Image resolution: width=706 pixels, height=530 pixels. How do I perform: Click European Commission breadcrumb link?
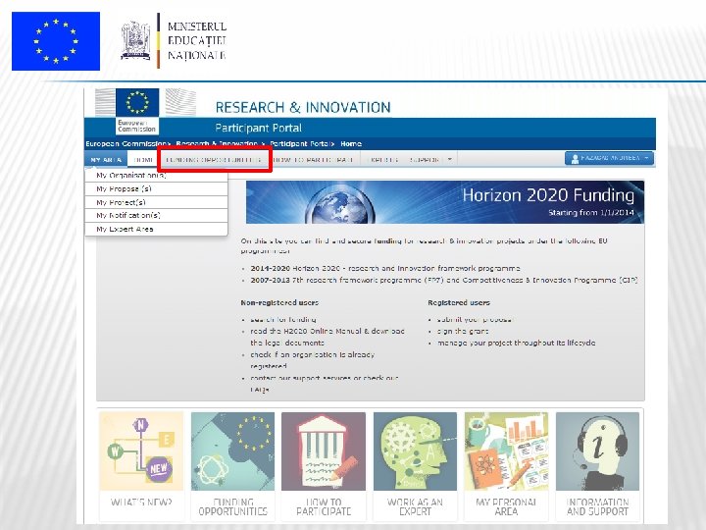pos(126,143)
